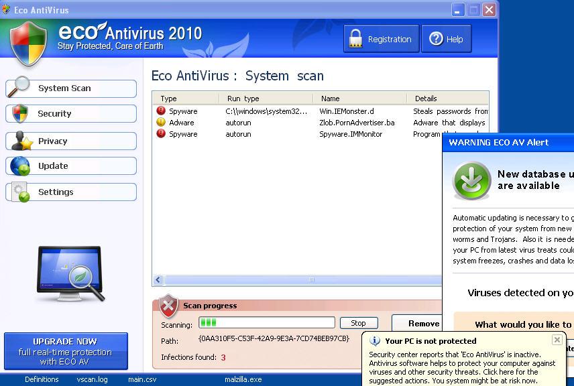
Task: Click the Steals passwords details cell
Action: [x=450, y=111]
